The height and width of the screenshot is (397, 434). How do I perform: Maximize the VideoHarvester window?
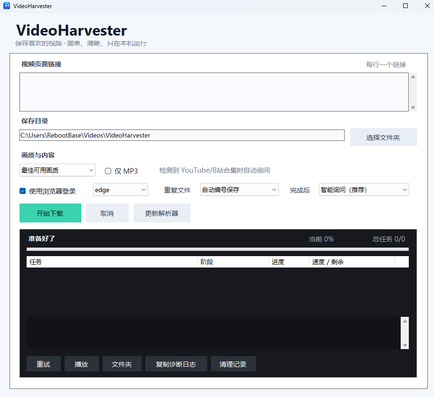point(405,6)
